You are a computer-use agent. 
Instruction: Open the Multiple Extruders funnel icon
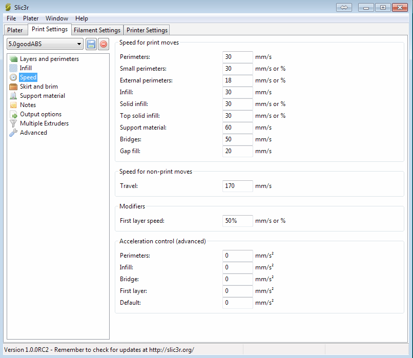[13, 123]
